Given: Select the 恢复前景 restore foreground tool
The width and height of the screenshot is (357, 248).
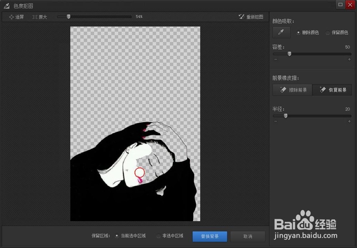Looking at the screenshot, I should 332,90.
